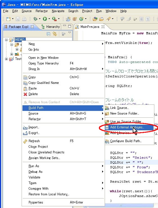This screenshot has height=208, width=158.
Task: Click the Debug bug icon
Action: pyautogui.click(x=35, y=19)
